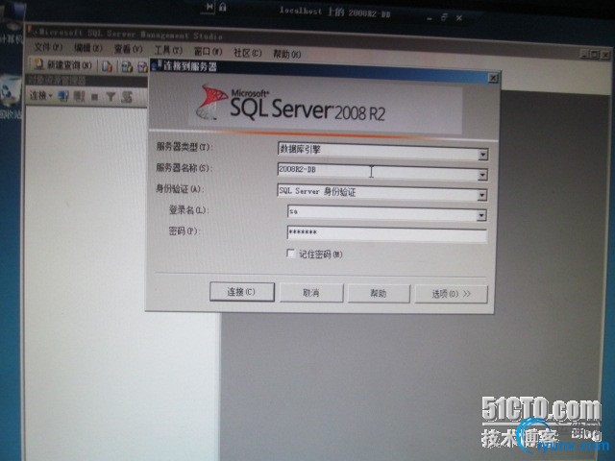Click the Disconnect icon in Object Explorer toolbar
This screenshot has width=615, height=461.
[79, 96]
